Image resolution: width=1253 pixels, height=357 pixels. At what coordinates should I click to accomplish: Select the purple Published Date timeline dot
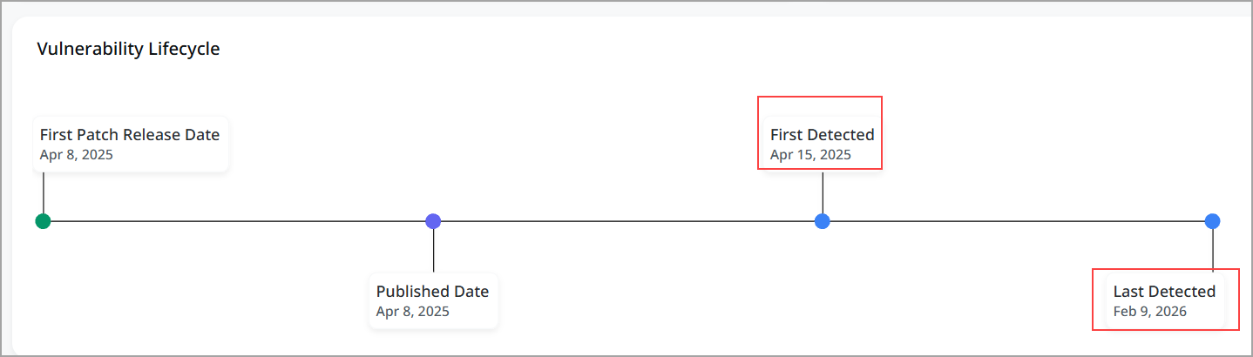click(433, 221)
